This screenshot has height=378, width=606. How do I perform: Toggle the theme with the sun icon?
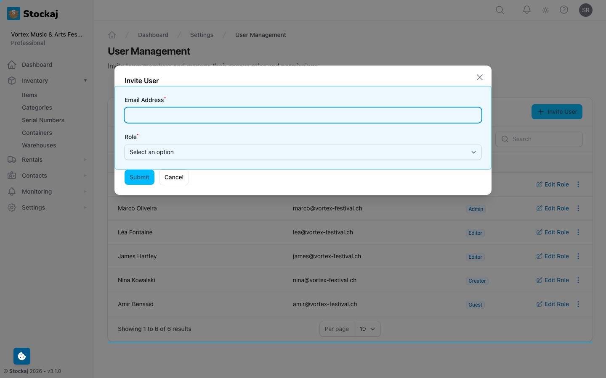click(545, 10)
